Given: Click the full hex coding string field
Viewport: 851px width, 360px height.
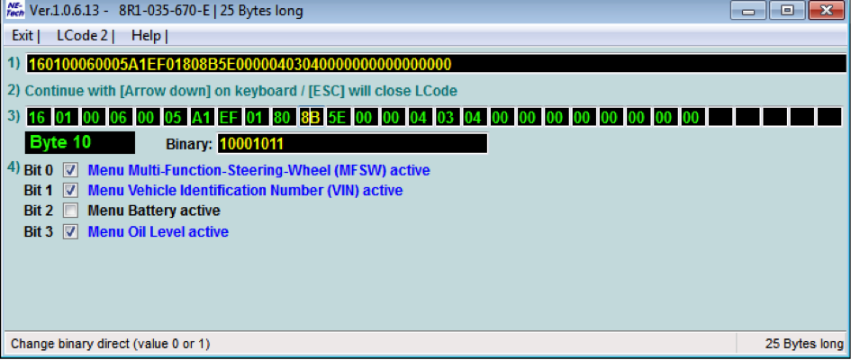Looking at the screenshot, I should coord(436,65).
